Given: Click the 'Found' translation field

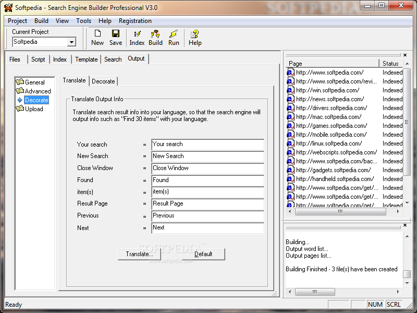Looking at the screenshot, I should 207,180.
